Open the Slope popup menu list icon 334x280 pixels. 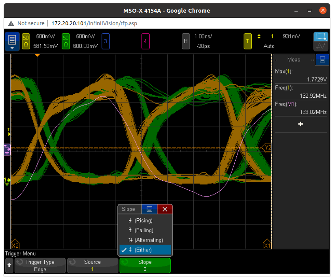(x=149, y=209)
